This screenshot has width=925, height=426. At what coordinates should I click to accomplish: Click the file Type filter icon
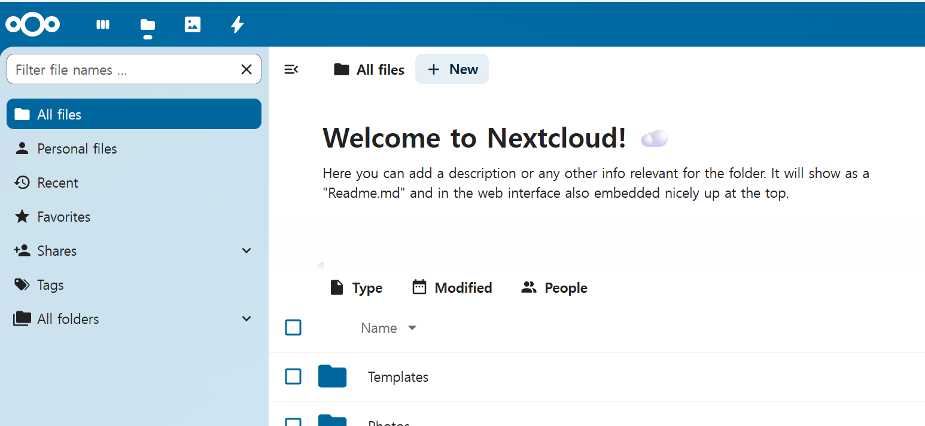point(337,287)
